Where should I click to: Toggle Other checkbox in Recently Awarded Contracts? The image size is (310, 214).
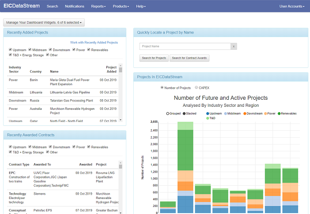[x=47, y=152]
